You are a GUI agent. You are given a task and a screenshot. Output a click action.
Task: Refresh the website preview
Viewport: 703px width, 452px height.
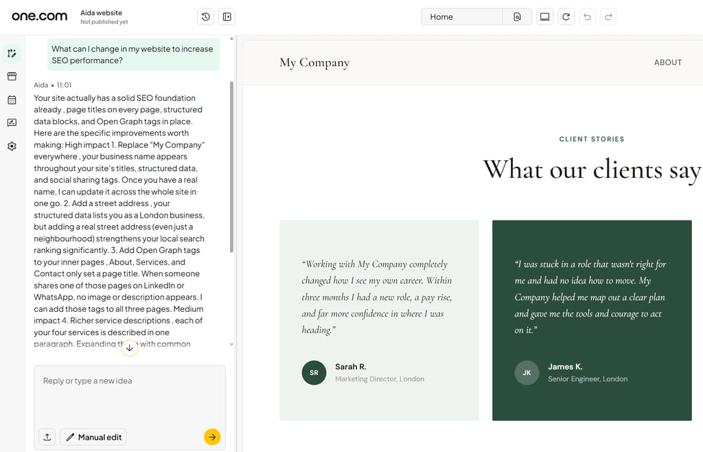(x=566, y=17)
